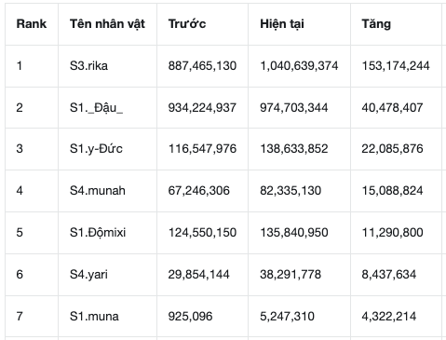Click the value 887,465,130 in Trước
Viewport: 446px width, 340px height.
pos(202,66)
